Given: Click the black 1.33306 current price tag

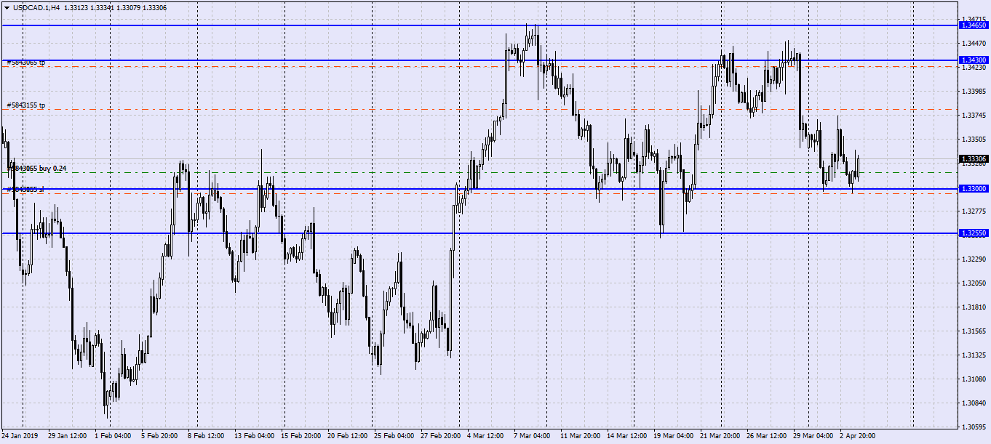Looking at the screenshot, I should (x=974, y=158).
